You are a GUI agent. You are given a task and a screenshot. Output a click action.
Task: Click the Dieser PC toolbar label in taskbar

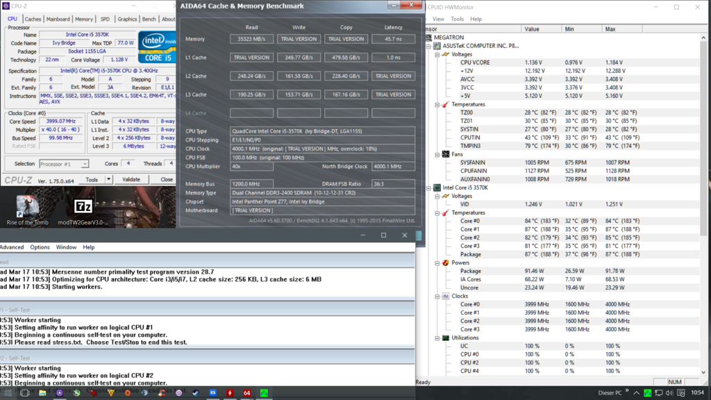(610, 393)
